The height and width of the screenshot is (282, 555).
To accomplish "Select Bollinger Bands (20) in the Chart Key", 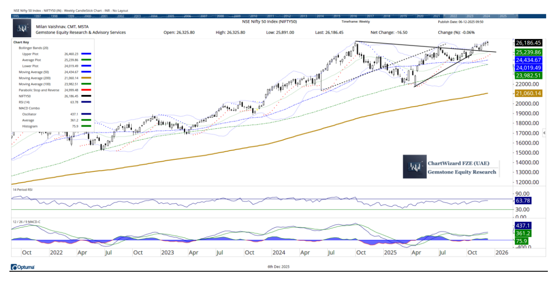I will click(34, 47).
